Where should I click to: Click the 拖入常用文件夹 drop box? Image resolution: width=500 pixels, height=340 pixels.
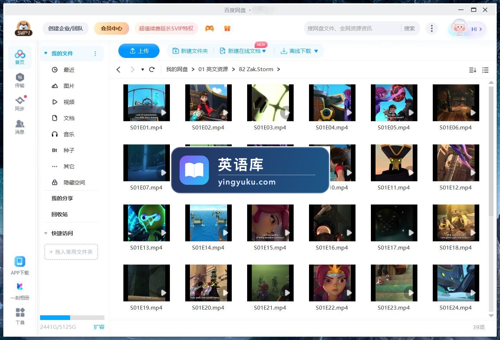(71, 252)
